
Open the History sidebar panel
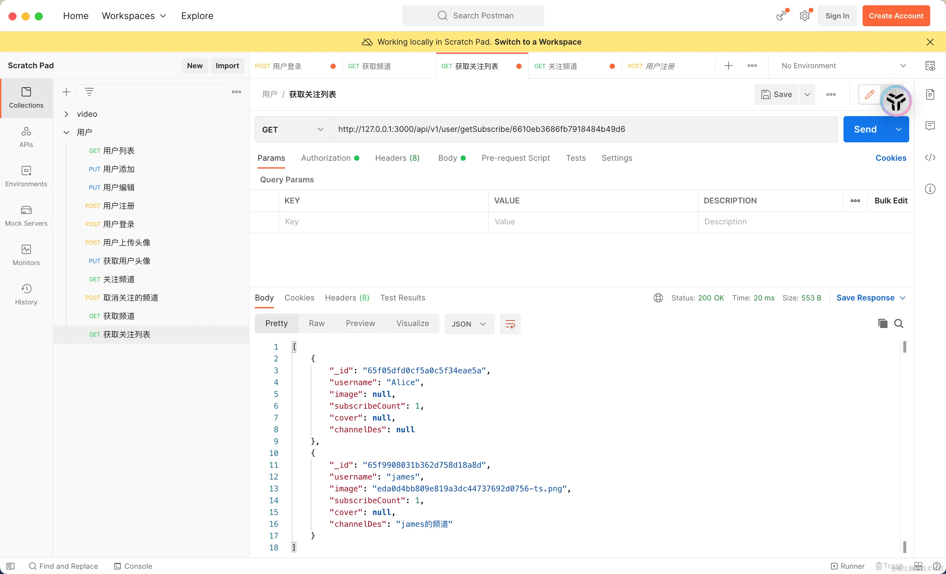tap(26, 295)
